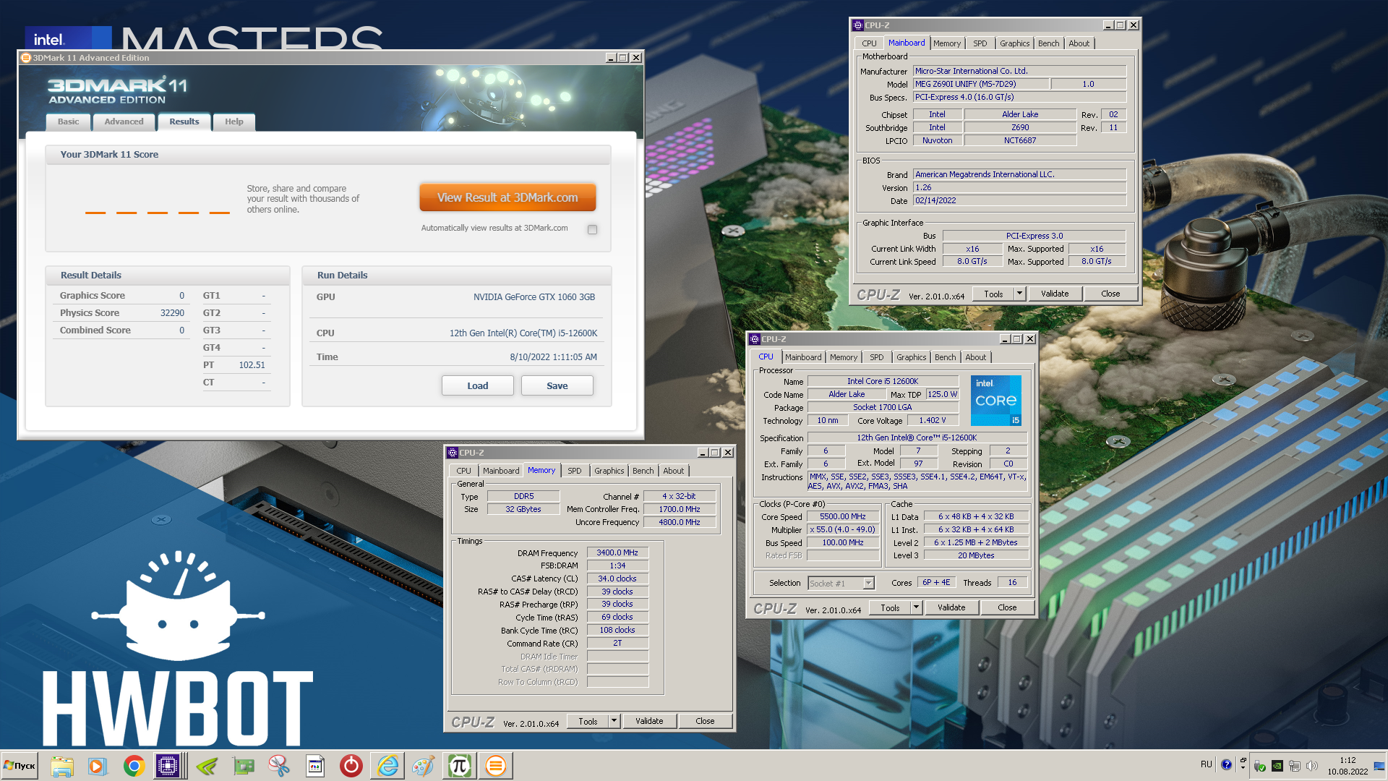Viewport: 1388px width, 781px height.
Task: Open Graphics tab in Memory CPU-Z window
Action: [609, 471]
